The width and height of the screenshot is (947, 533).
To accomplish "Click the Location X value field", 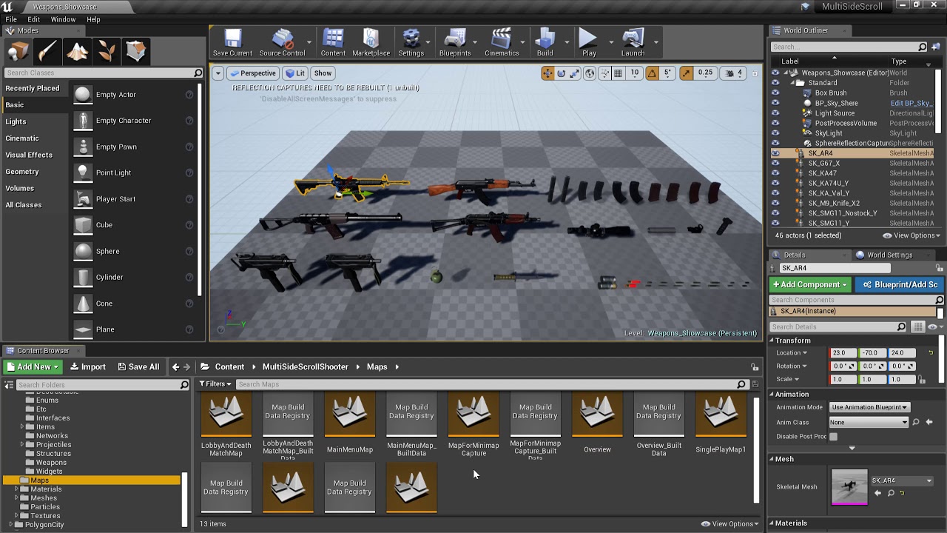I will pos(843,352).
